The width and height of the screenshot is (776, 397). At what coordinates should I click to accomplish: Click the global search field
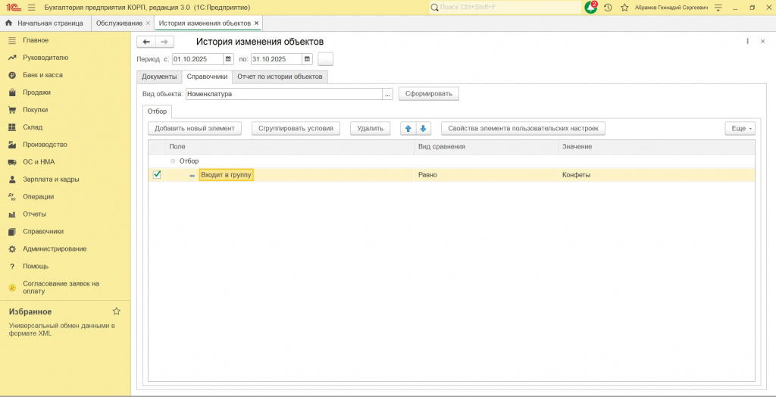tap(505, 8)
